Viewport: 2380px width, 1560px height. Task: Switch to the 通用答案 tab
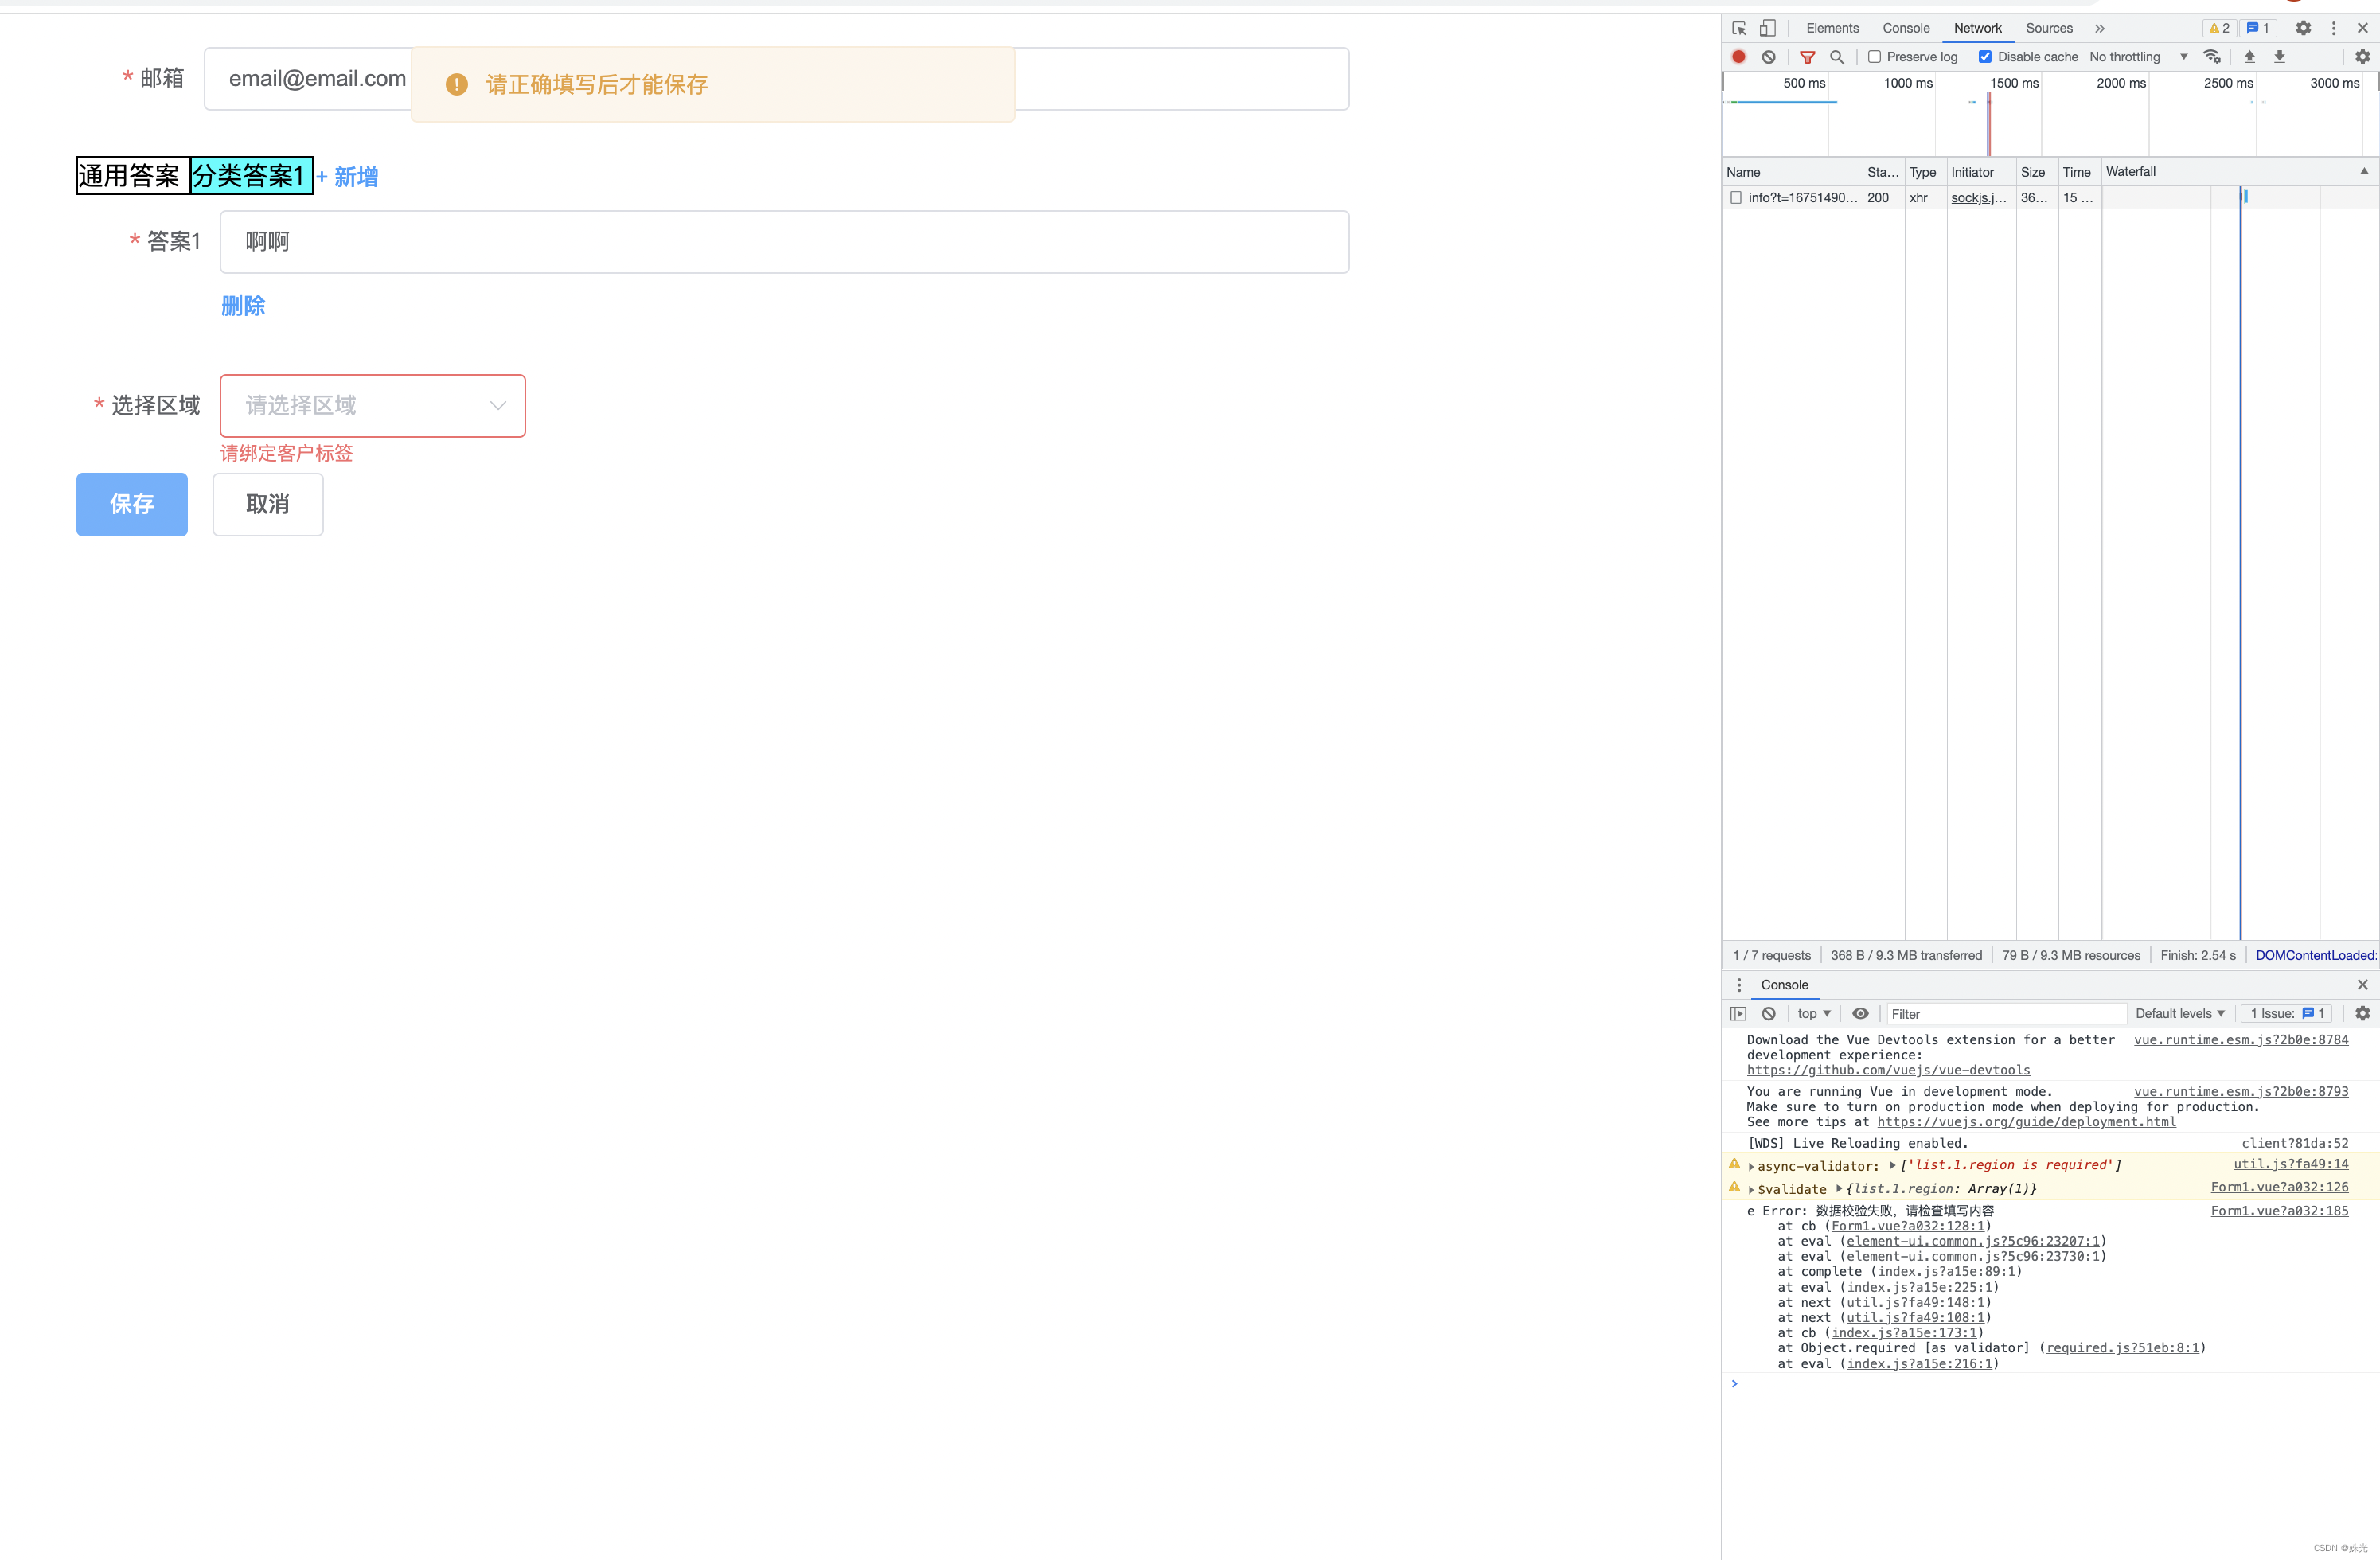click(x=130, y=176)
